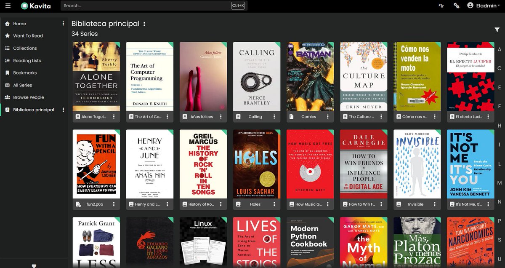Open Narconomics book cover

[470, 242]
